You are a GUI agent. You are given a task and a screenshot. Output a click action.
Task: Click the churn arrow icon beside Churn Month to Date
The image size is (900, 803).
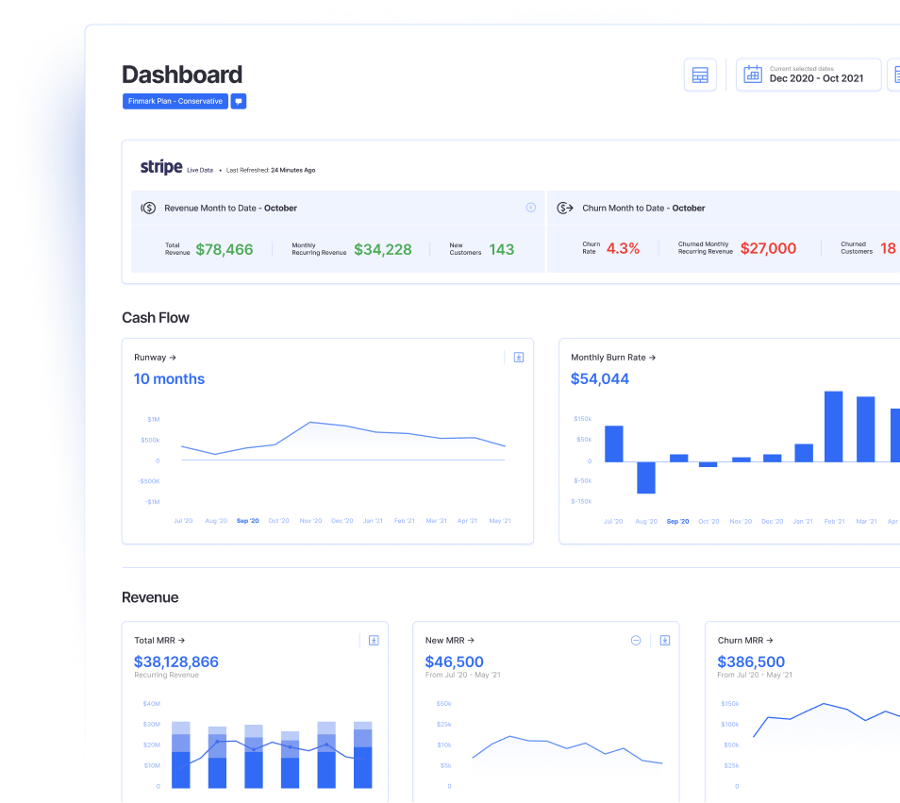click(x=564, y=208)
